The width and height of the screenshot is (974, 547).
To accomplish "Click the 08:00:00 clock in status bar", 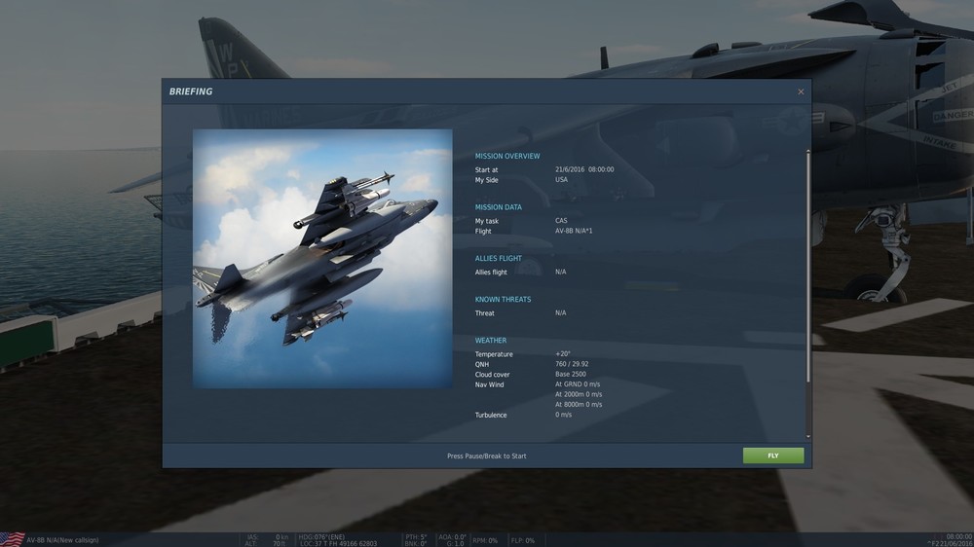I will [x=959, y=536].
